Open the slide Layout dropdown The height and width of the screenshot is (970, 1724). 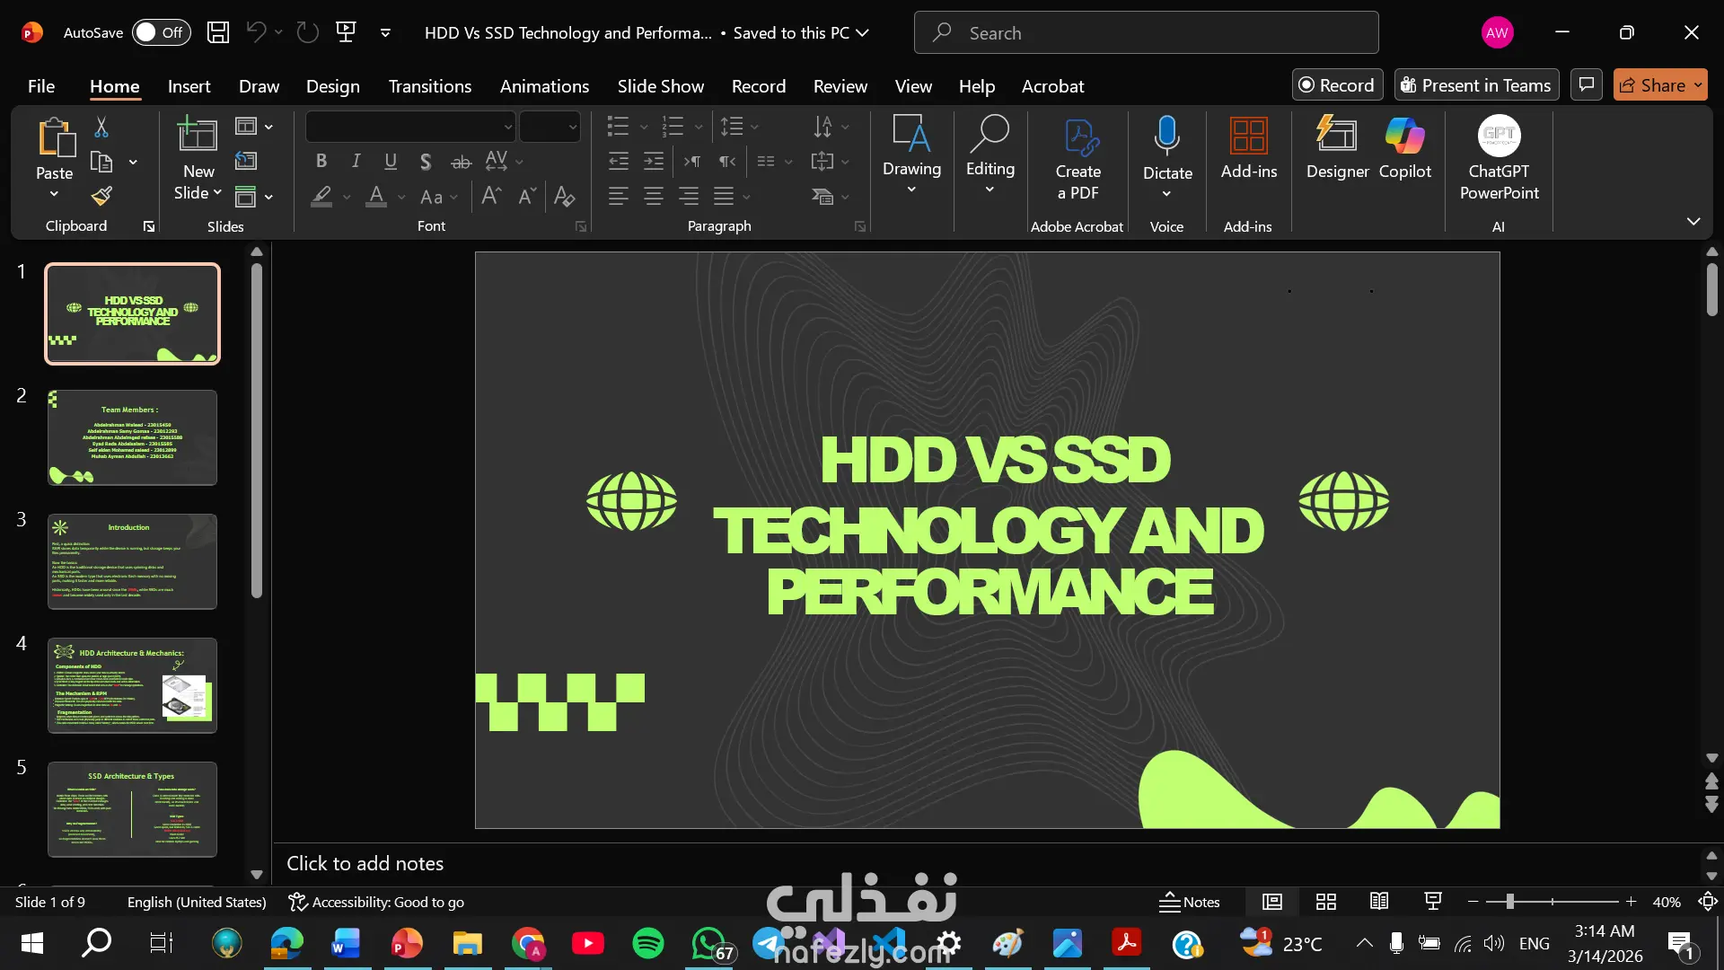(254, 127)
